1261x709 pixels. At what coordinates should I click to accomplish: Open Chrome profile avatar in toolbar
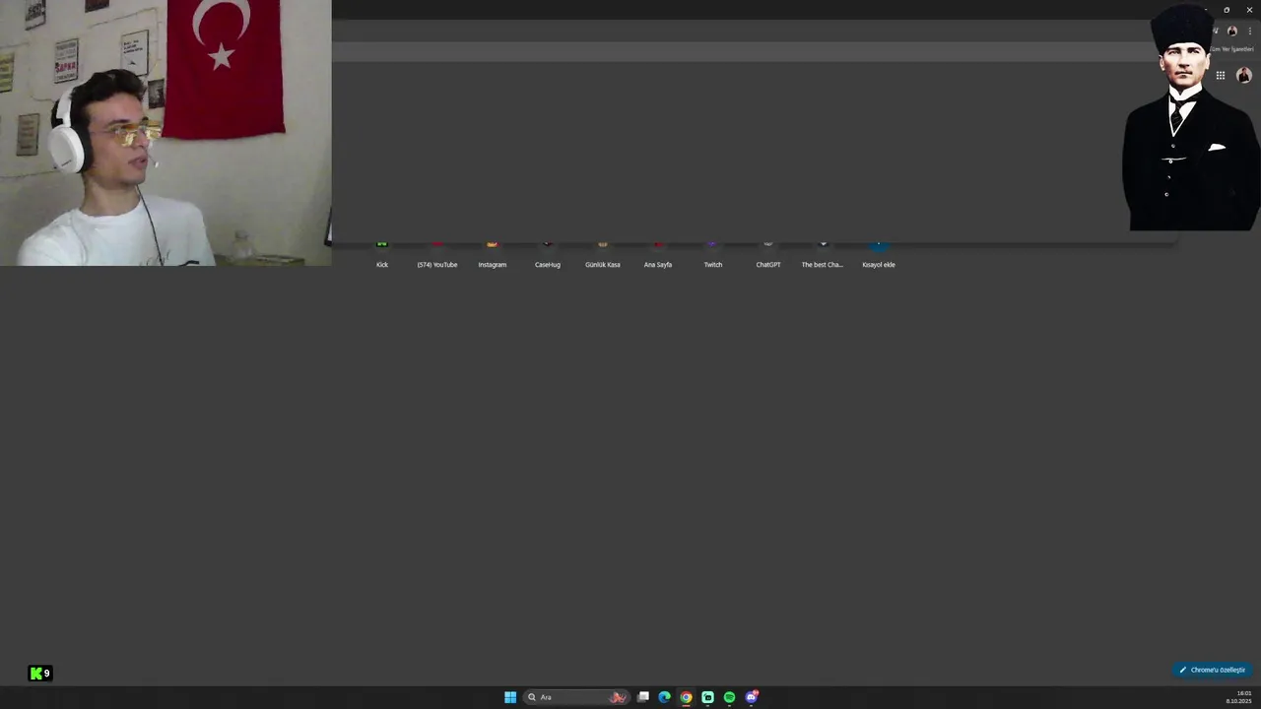[x=1231, y=32]
